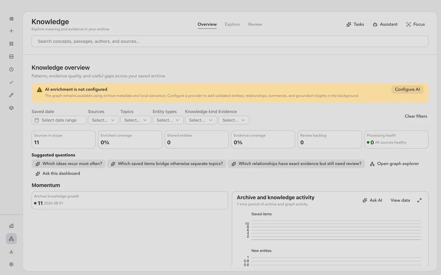Click the 'New entities' chart label
This screenshot has height=275, width=441.
[262, 251]
